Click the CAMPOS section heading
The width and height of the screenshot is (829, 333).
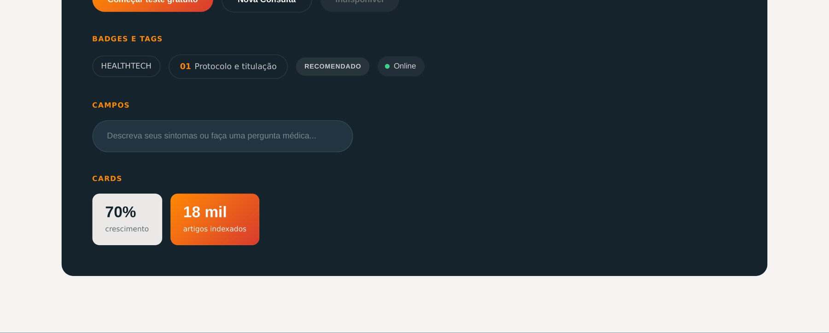(111, 105)
